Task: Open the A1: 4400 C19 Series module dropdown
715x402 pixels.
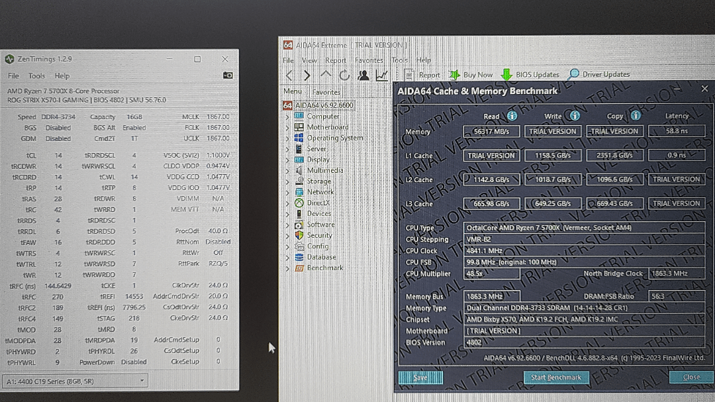Action: [x=75, y=381]
